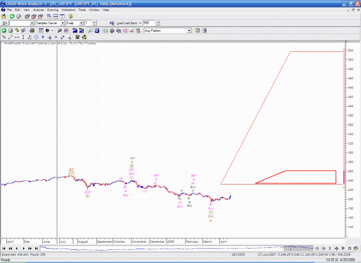The image size is (361, 263).
Task: Click the timeframe multiplier field showing 1
Action: pos(88,23)
